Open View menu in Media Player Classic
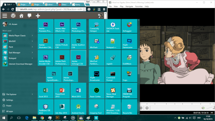Viewport: 215px width, 121px height. tap(116, 6)
